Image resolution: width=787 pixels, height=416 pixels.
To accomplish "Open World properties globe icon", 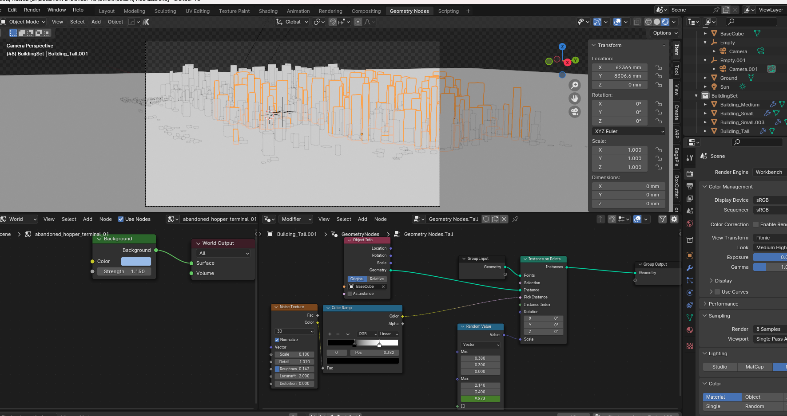I will pyautogui.click(x=690, y=224).
